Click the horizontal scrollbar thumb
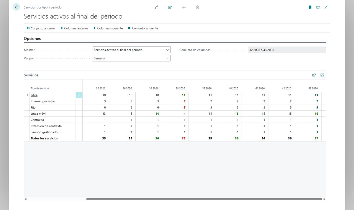Image resolution: width=354 pixels, height=210 pixels. click(204, 199)
